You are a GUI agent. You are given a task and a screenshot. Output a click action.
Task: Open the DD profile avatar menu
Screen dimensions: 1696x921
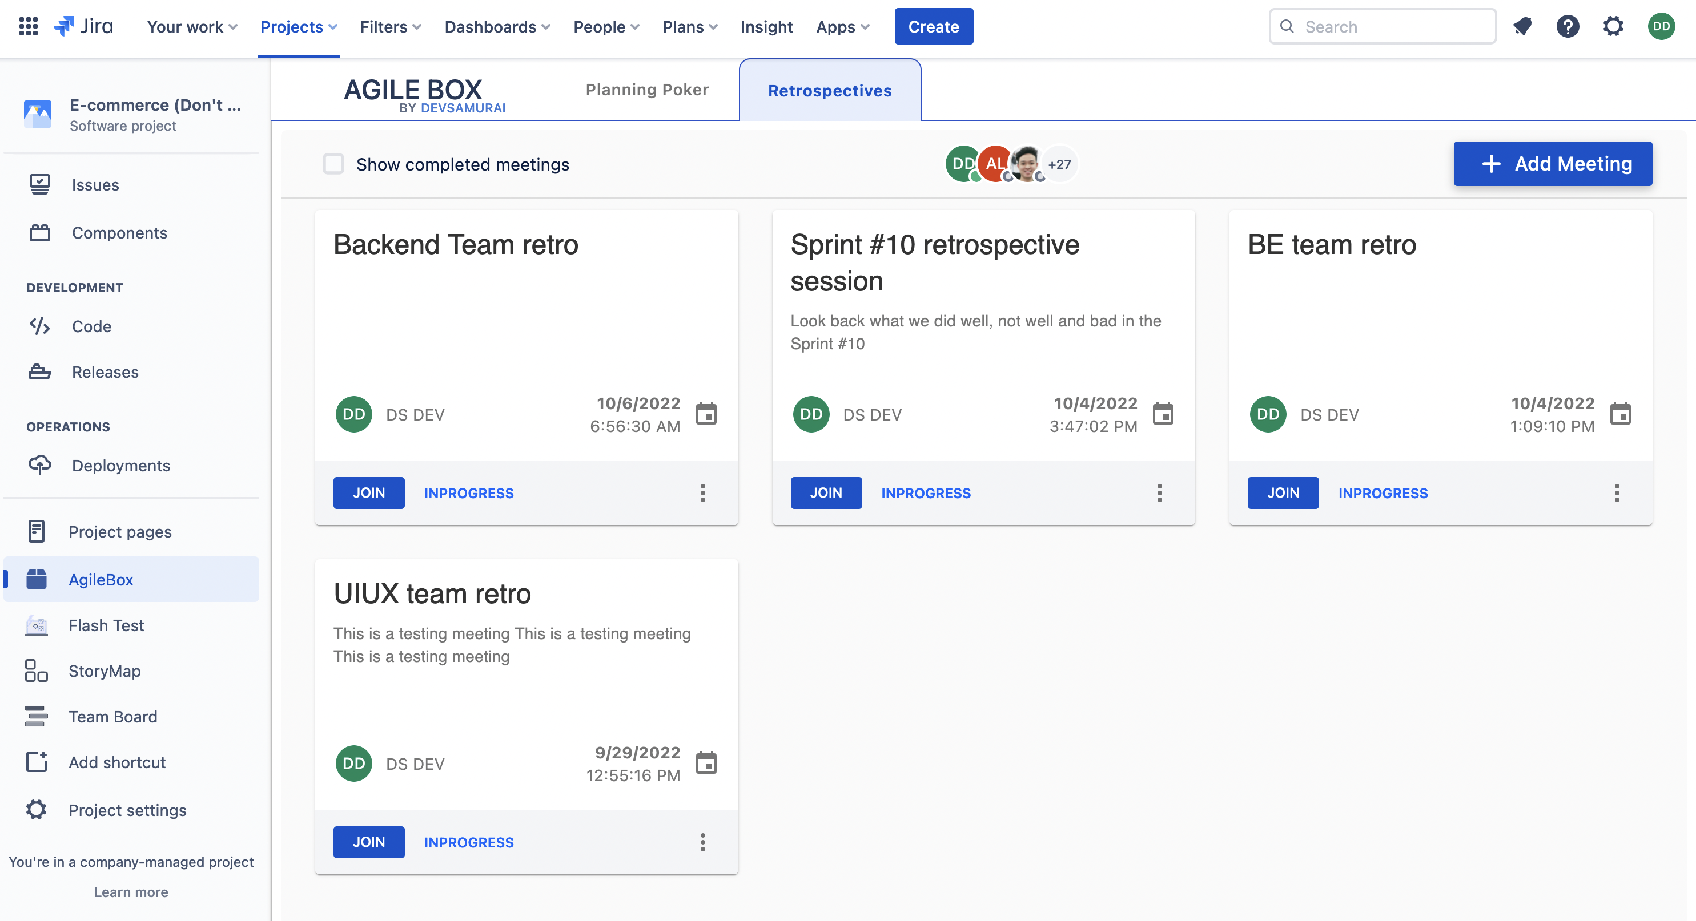(1661, 26)
